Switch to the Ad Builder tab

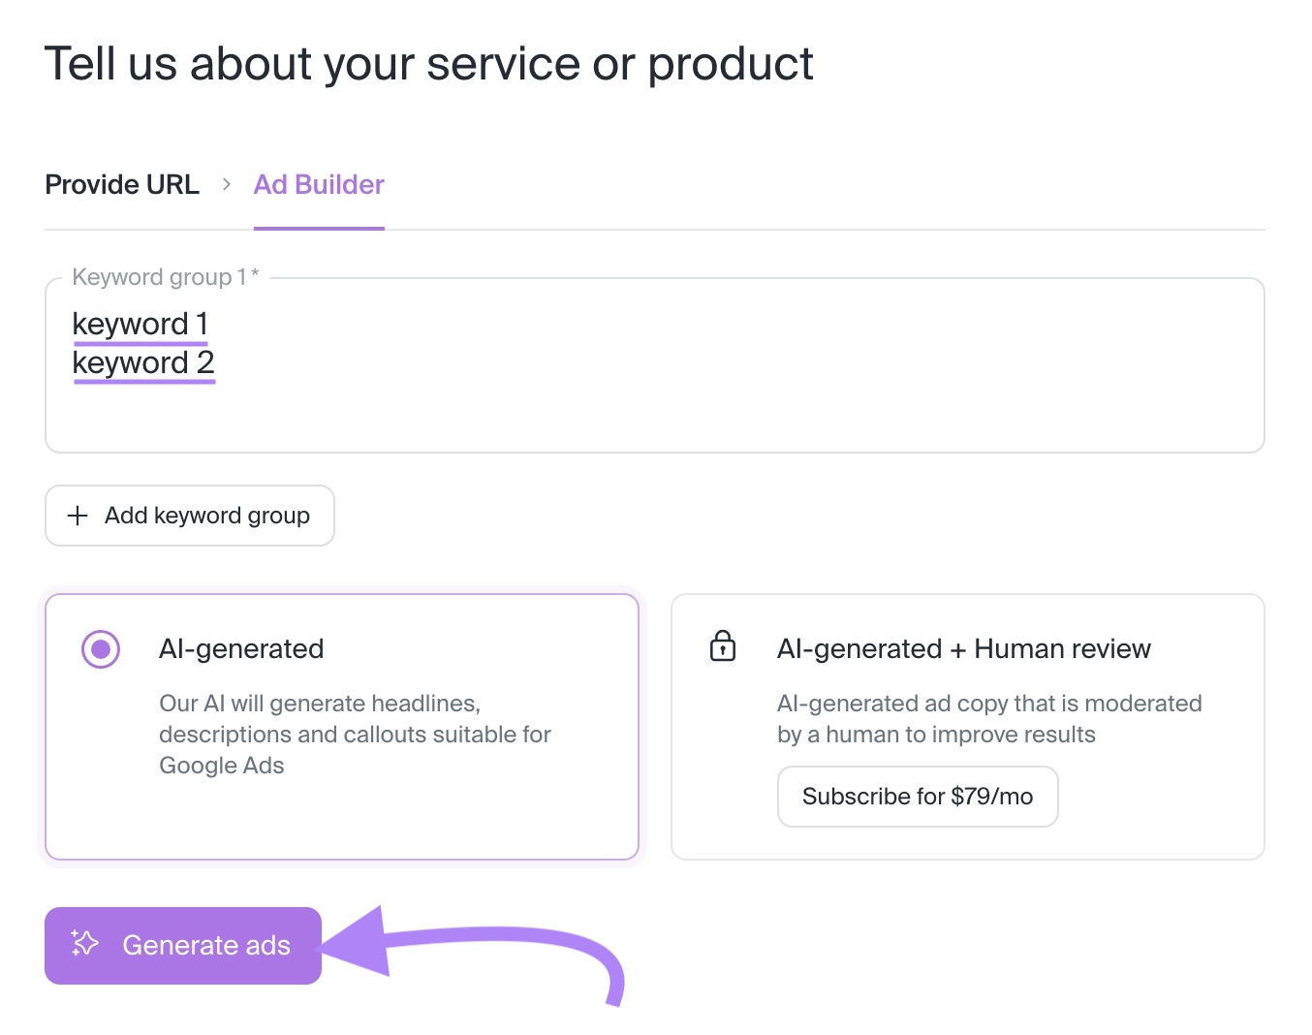318,184
